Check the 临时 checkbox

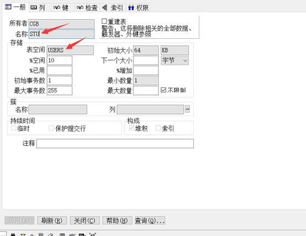point(14,128)
